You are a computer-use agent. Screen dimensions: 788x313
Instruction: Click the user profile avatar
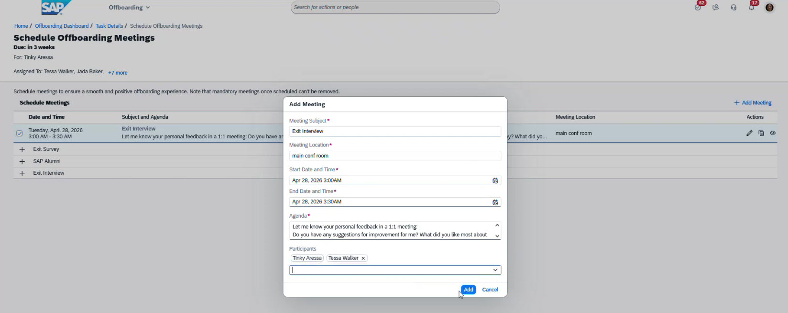coord(769,7)
